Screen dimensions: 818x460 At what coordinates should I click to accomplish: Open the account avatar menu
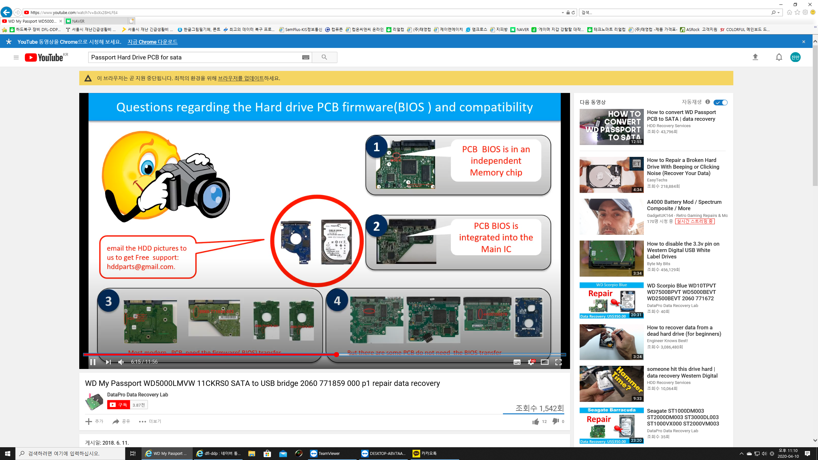click(795, 57)
